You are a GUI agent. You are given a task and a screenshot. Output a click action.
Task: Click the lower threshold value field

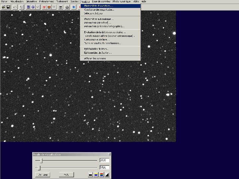[104, 168]
